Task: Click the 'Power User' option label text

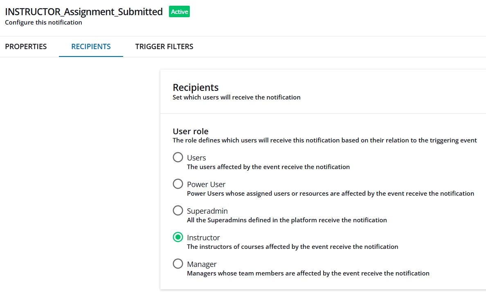Action: click(206, 184)
